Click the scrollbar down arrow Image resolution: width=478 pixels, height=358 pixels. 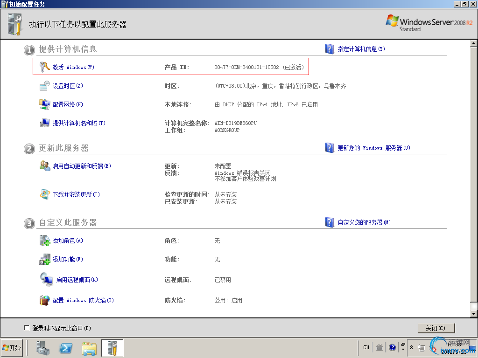pos(473,313)
